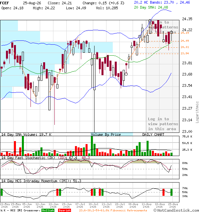Viewport: 199px width, 212px height.
Task: Click the 23.54 price axis label
Action: coord(187,85)
